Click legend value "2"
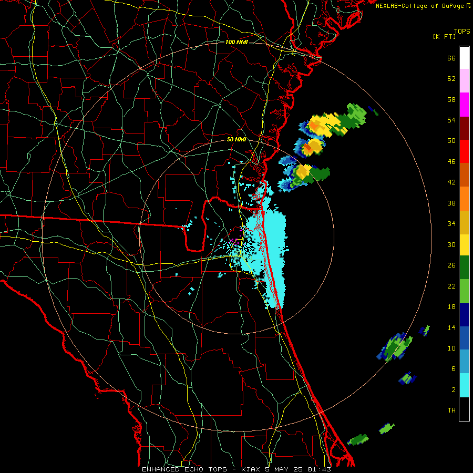 pos(454,390)
